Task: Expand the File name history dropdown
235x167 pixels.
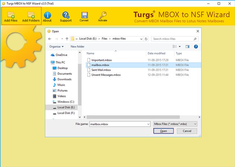Action: click(148, 124)
